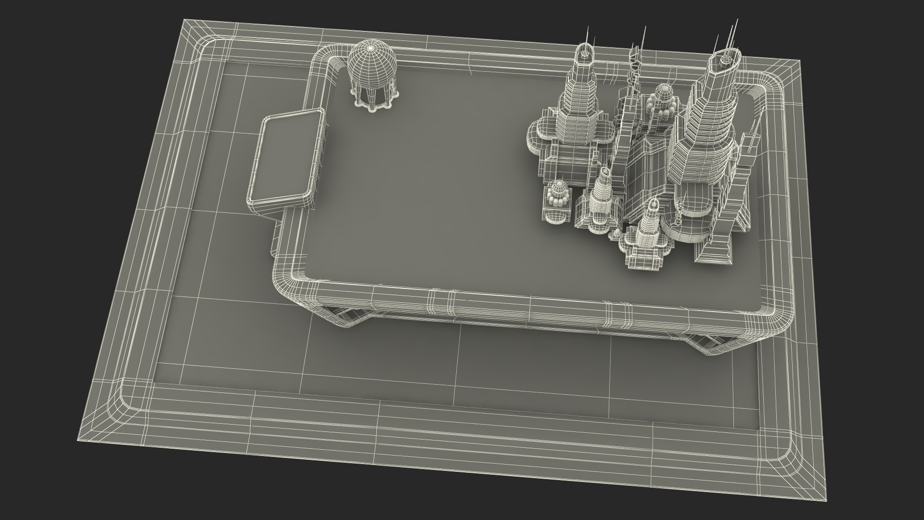
Task: Select the flat tablet-shaped panel on table edge
Action: pyautogui.click(x=285, y=159)
